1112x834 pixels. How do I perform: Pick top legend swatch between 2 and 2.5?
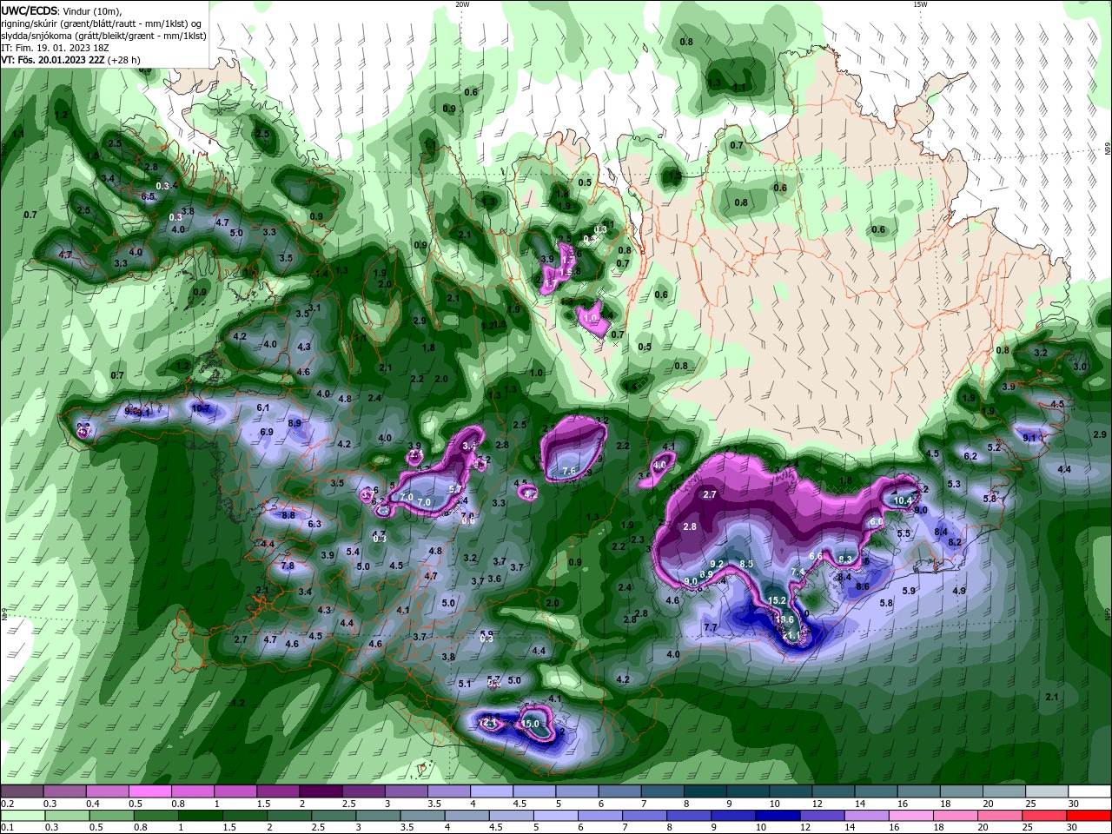click(x=320, y=791)
